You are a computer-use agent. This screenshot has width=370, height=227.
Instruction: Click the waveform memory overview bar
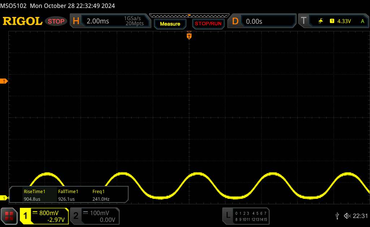point(189,15)
